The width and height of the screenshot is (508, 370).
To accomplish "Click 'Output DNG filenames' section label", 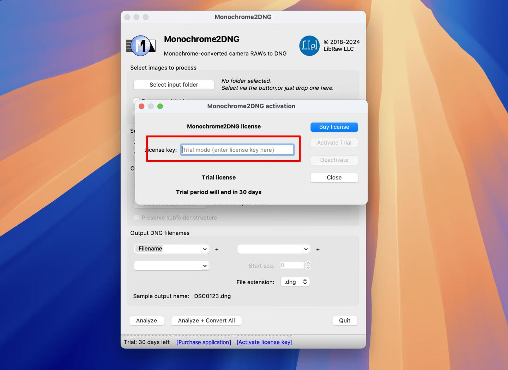I will coord(160,233).
